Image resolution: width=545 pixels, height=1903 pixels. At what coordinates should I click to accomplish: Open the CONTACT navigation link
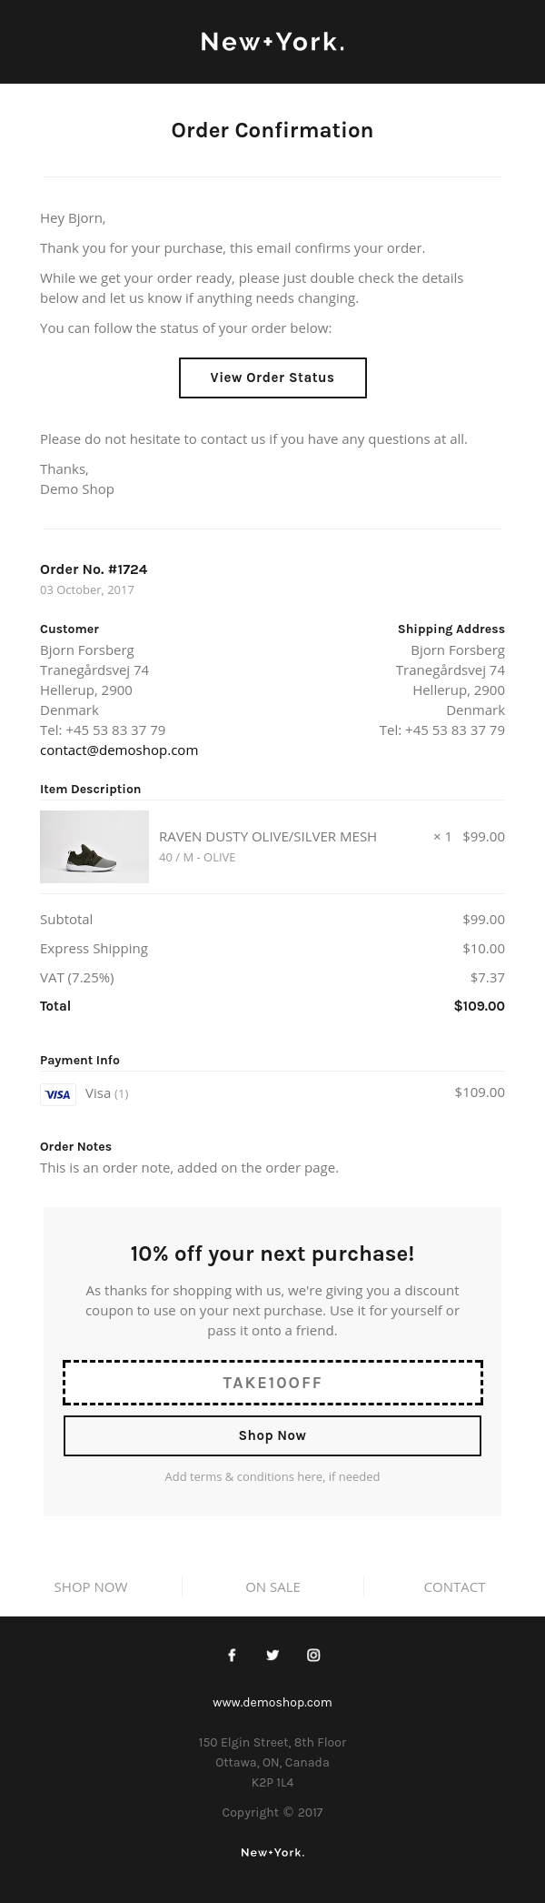point(454,1586)
